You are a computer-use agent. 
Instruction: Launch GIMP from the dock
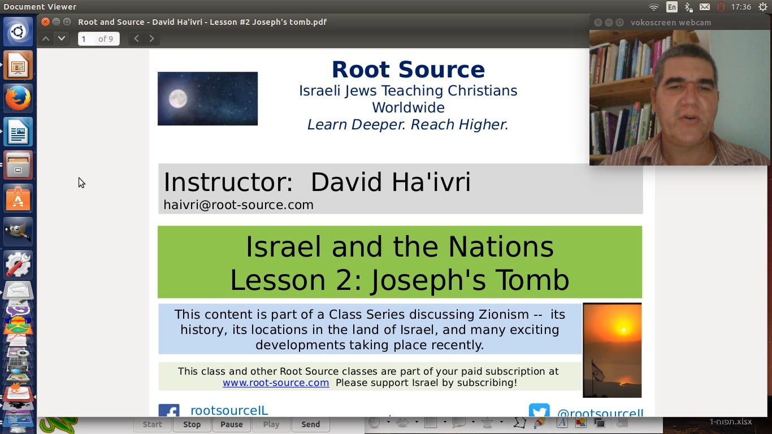click(18, 232)
